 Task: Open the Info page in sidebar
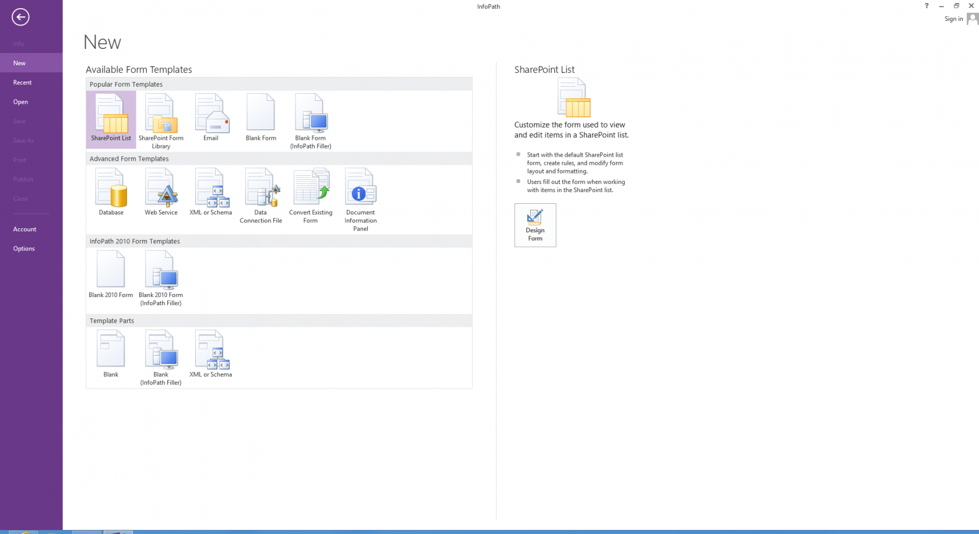pyautogui.click(x=31, y=44)
